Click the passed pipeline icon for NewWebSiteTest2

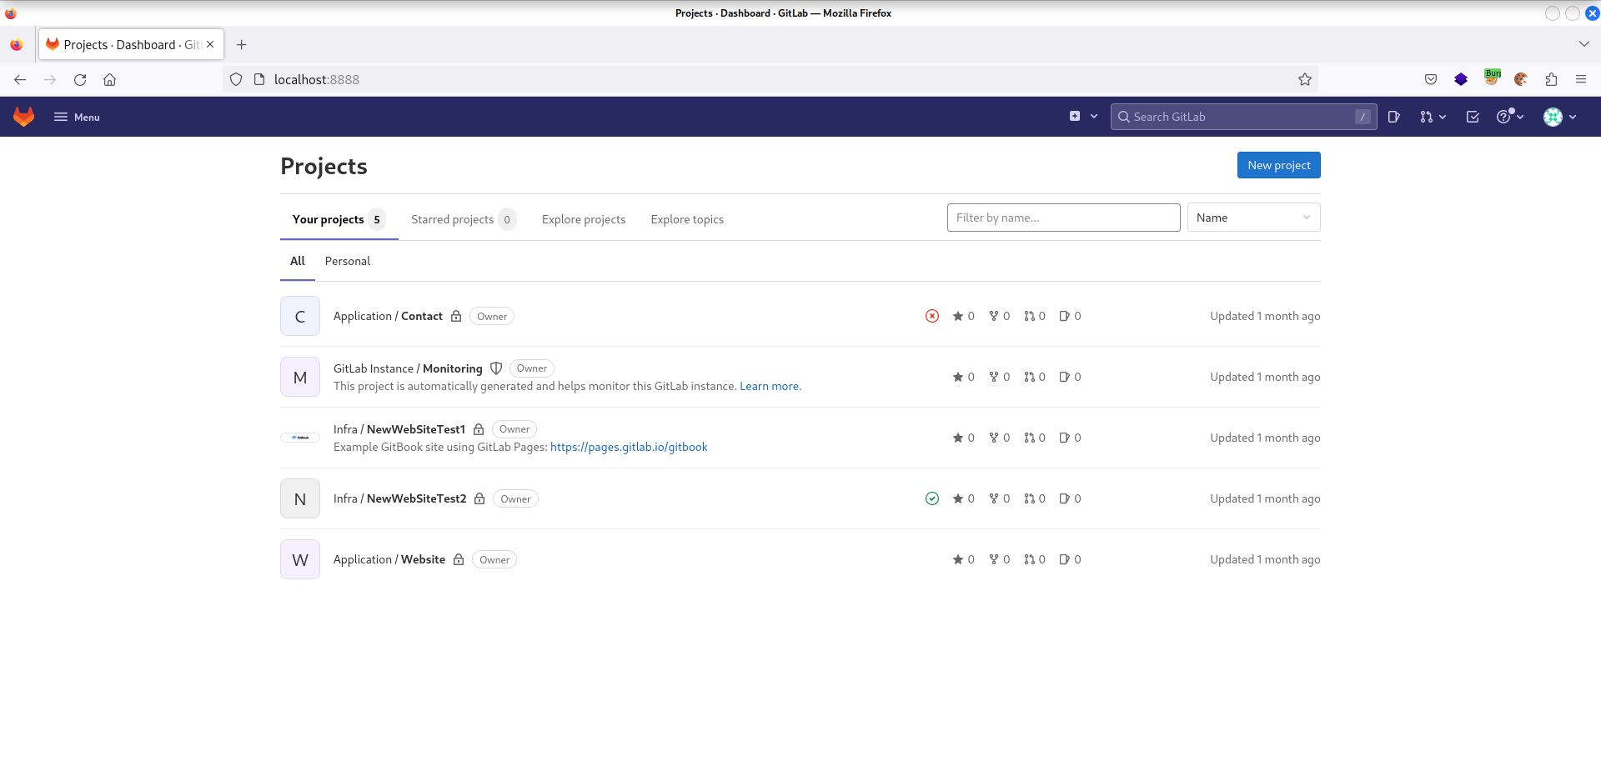[x=932, y=498]
